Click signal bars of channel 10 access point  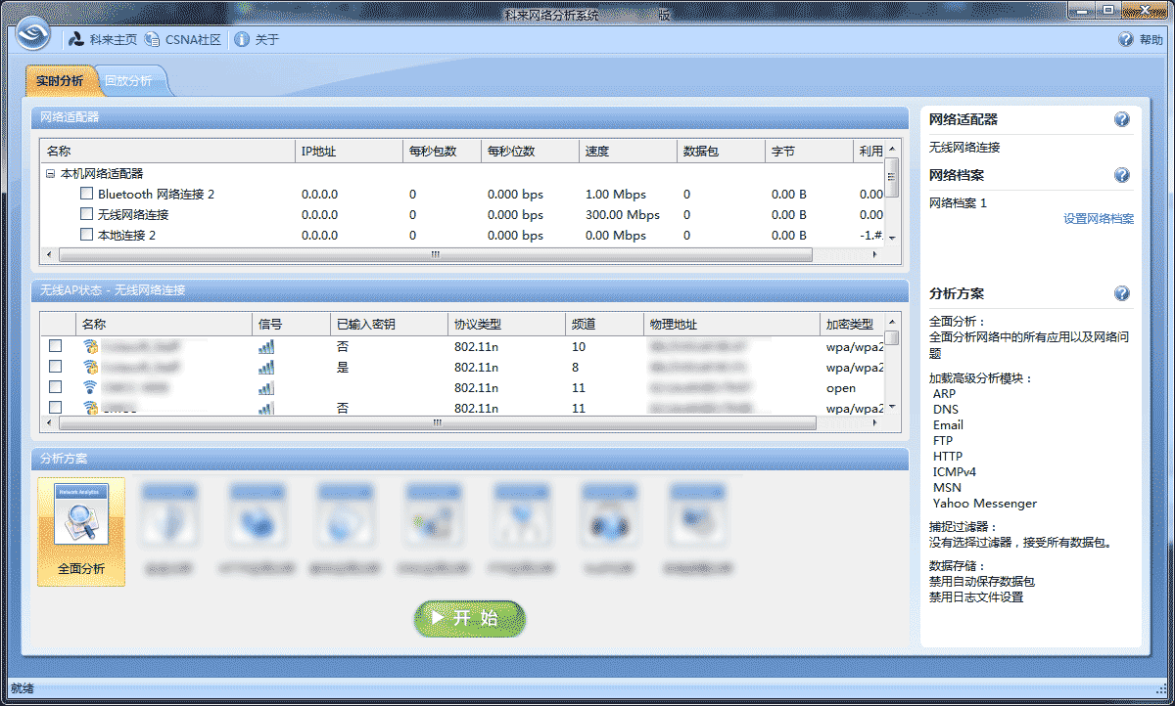(266, 346)
